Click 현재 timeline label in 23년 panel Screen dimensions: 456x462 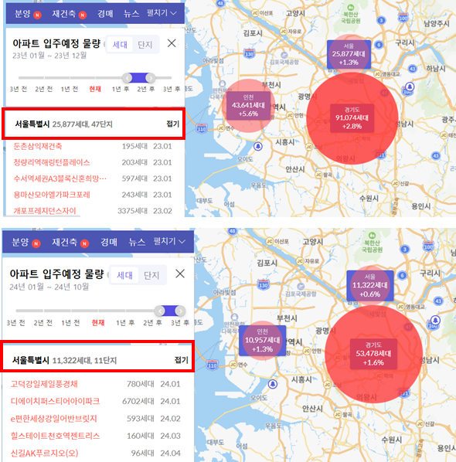(x=95, y=89)
